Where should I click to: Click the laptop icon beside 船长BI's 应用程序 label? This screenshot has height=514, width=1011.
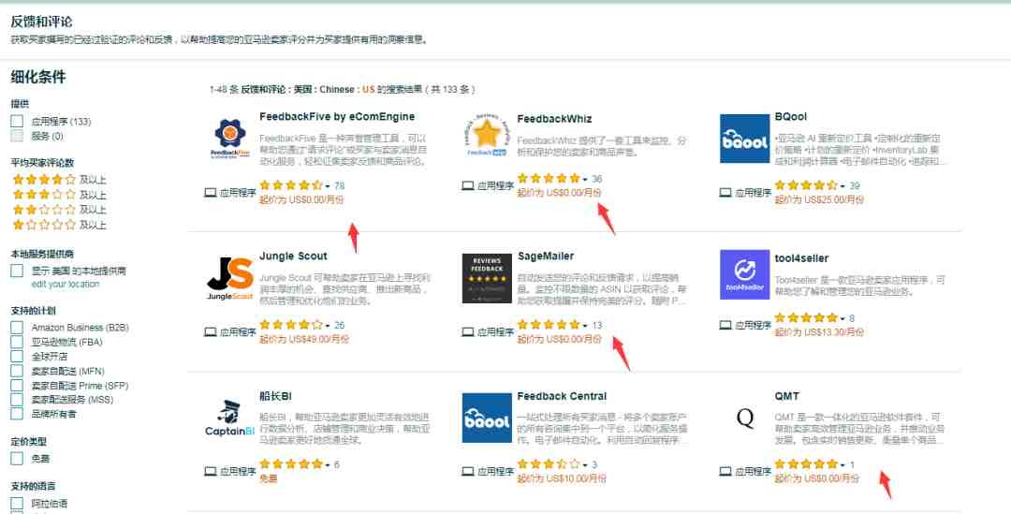(211, 472)
